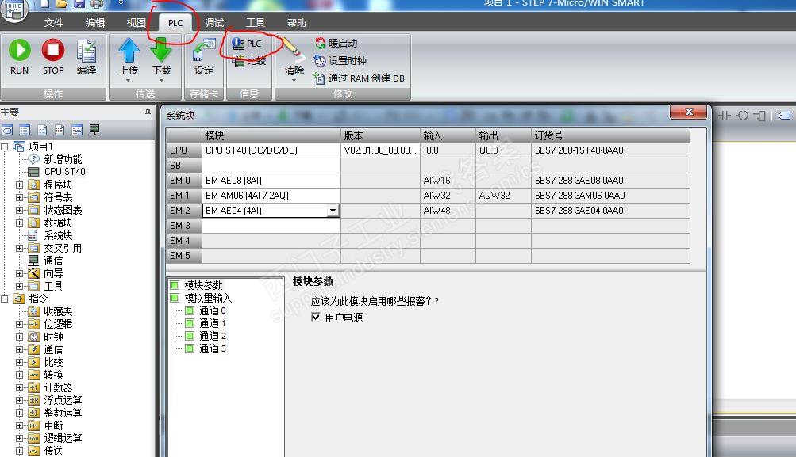Collapse the 指令 tree node
The image size is (796, 457).
point(5,299)
